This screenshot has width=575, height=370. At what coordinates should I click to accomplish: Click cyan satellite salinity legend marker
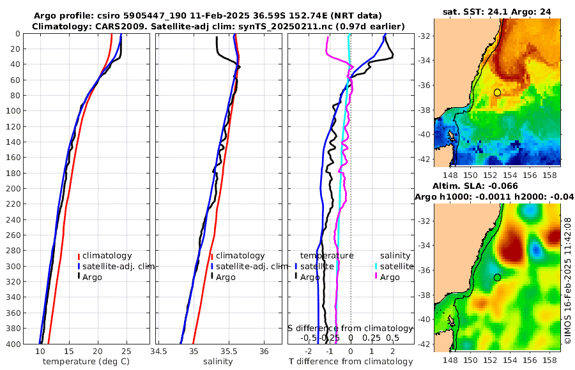coord(376,267)
